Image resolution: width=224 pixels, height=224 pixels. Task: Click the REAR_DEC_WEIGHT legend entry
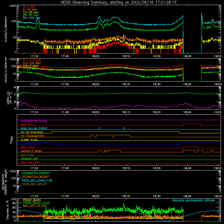coord(34,184)
